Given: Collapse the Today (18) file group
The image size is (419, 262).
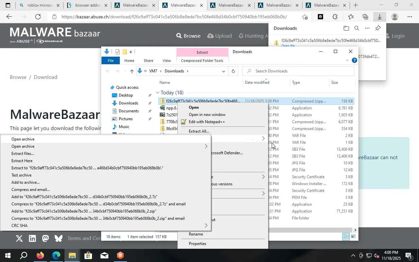Looking at the screenshot, I should tap(157, 93).
